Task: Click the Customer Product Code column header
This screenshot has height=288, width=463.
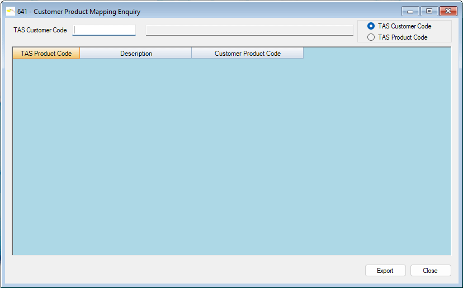Action: coord(247,54)
